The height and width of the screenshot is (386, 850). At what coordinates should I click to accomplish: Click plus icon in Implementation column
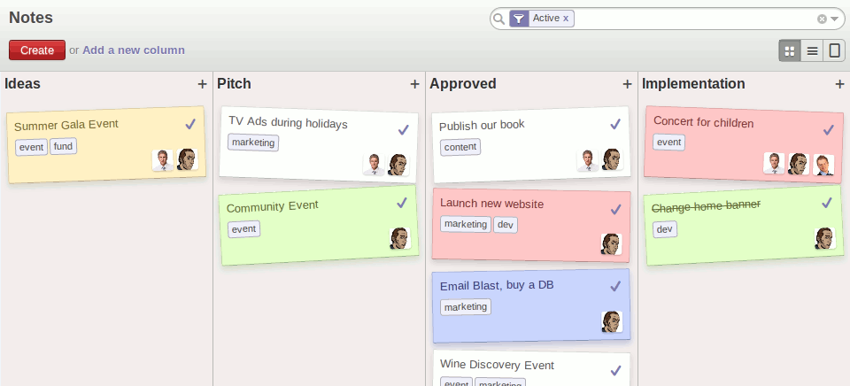[839, 84]
